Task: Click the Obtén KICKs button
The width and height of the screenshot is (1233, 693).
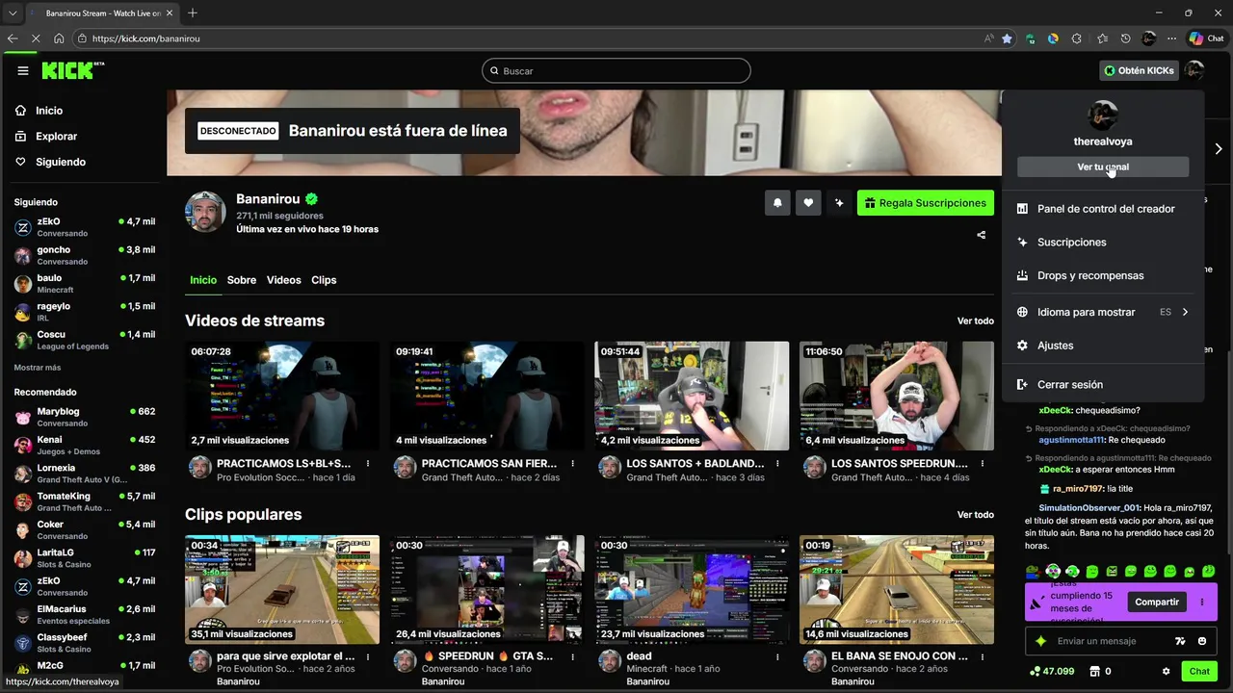Action: 1139,70
